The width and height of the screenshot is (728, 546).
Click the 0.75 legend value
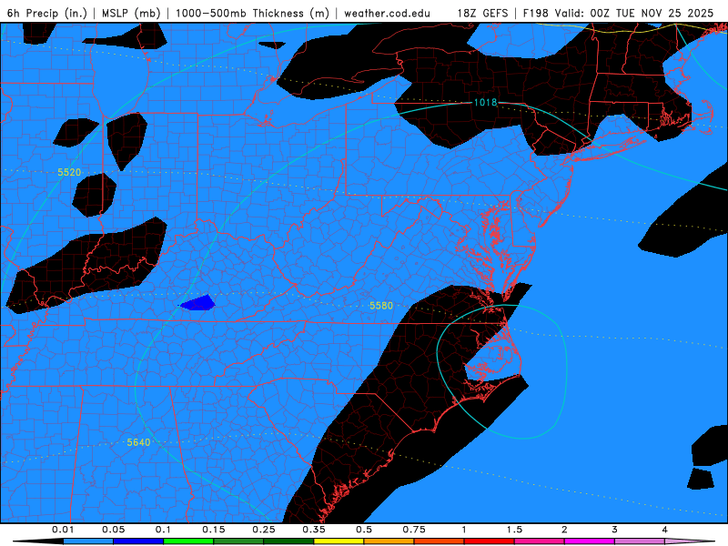[x=414, y=530]
